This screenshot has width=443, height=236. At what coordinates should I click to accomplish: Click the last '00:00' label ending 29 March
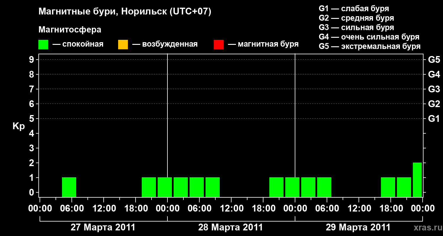pos(423,208)
